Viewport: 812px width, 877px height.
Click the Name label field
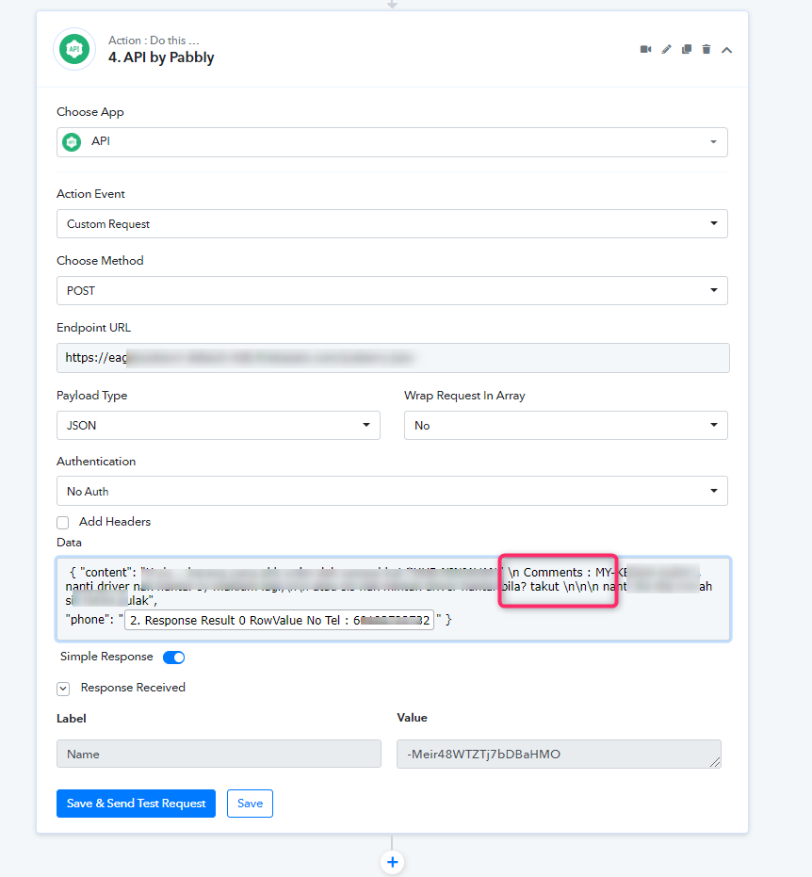219,754
